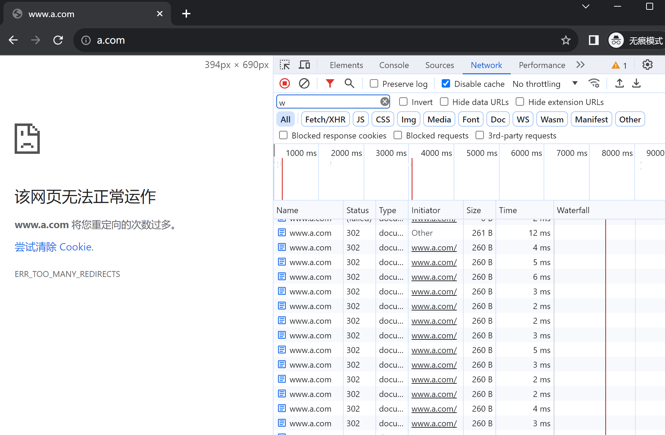This screenshot has height=435, width=665.
Task: Open the inspect element picker
Action: tap(285, 65)
